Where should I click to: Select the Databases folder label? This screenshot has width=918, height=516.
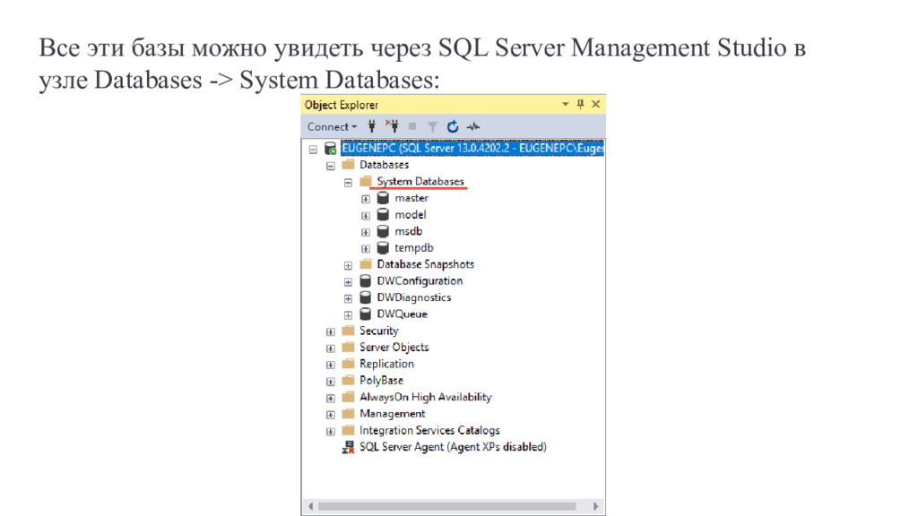(384, 165)
